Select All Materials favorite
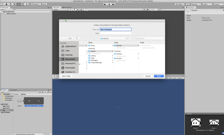This screenshot has height=135, width=224. click(9, 96)
